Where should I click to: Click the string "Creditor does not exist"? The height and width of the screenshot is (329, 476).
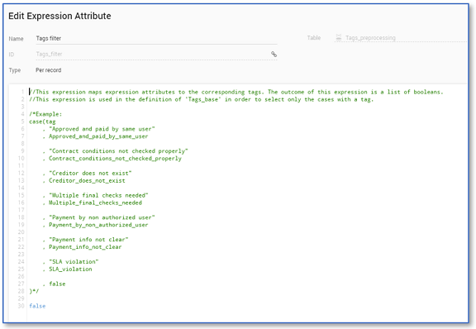(90, 173)
